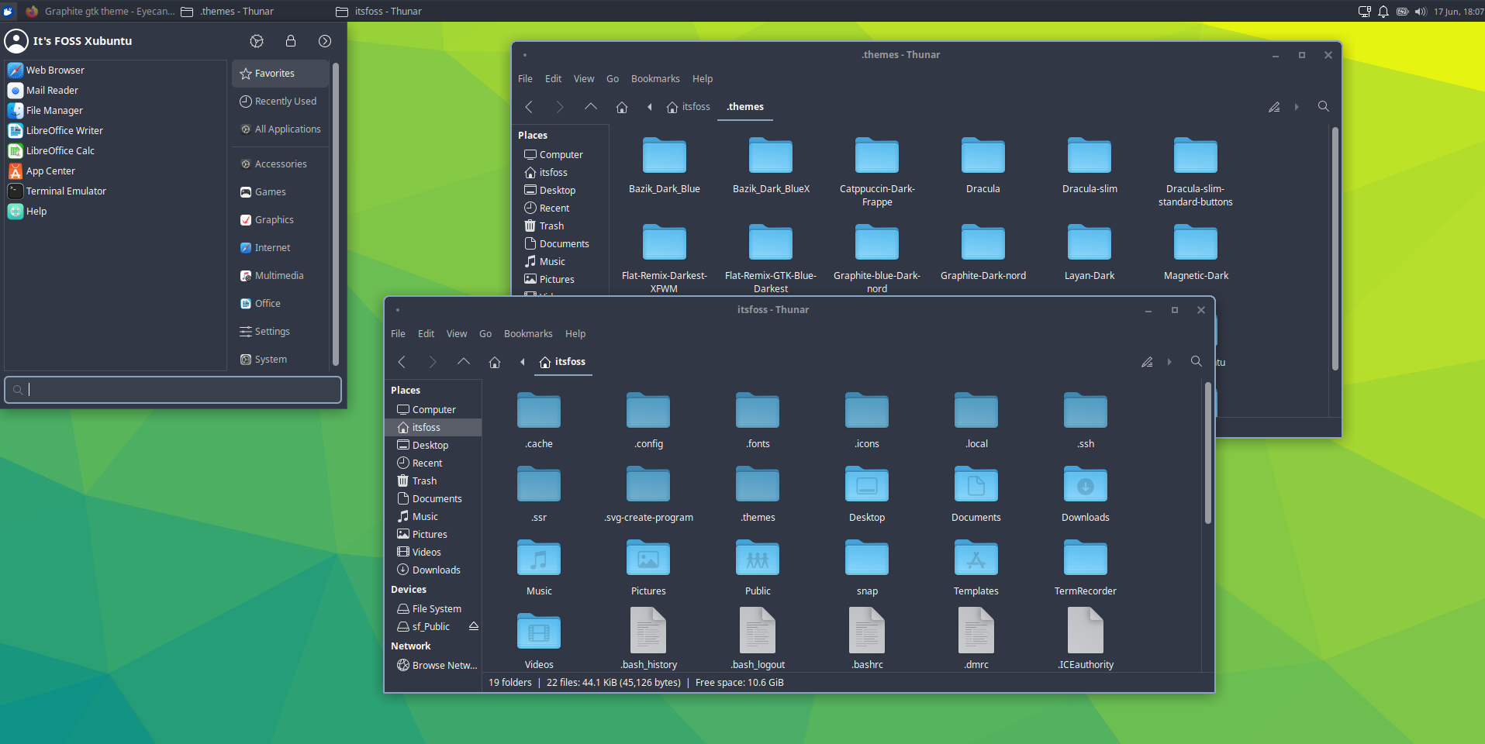The image size is (1485, 744).
Task: Activate the search icon in the itsfoss window
Action: (x=1196, y=361)
